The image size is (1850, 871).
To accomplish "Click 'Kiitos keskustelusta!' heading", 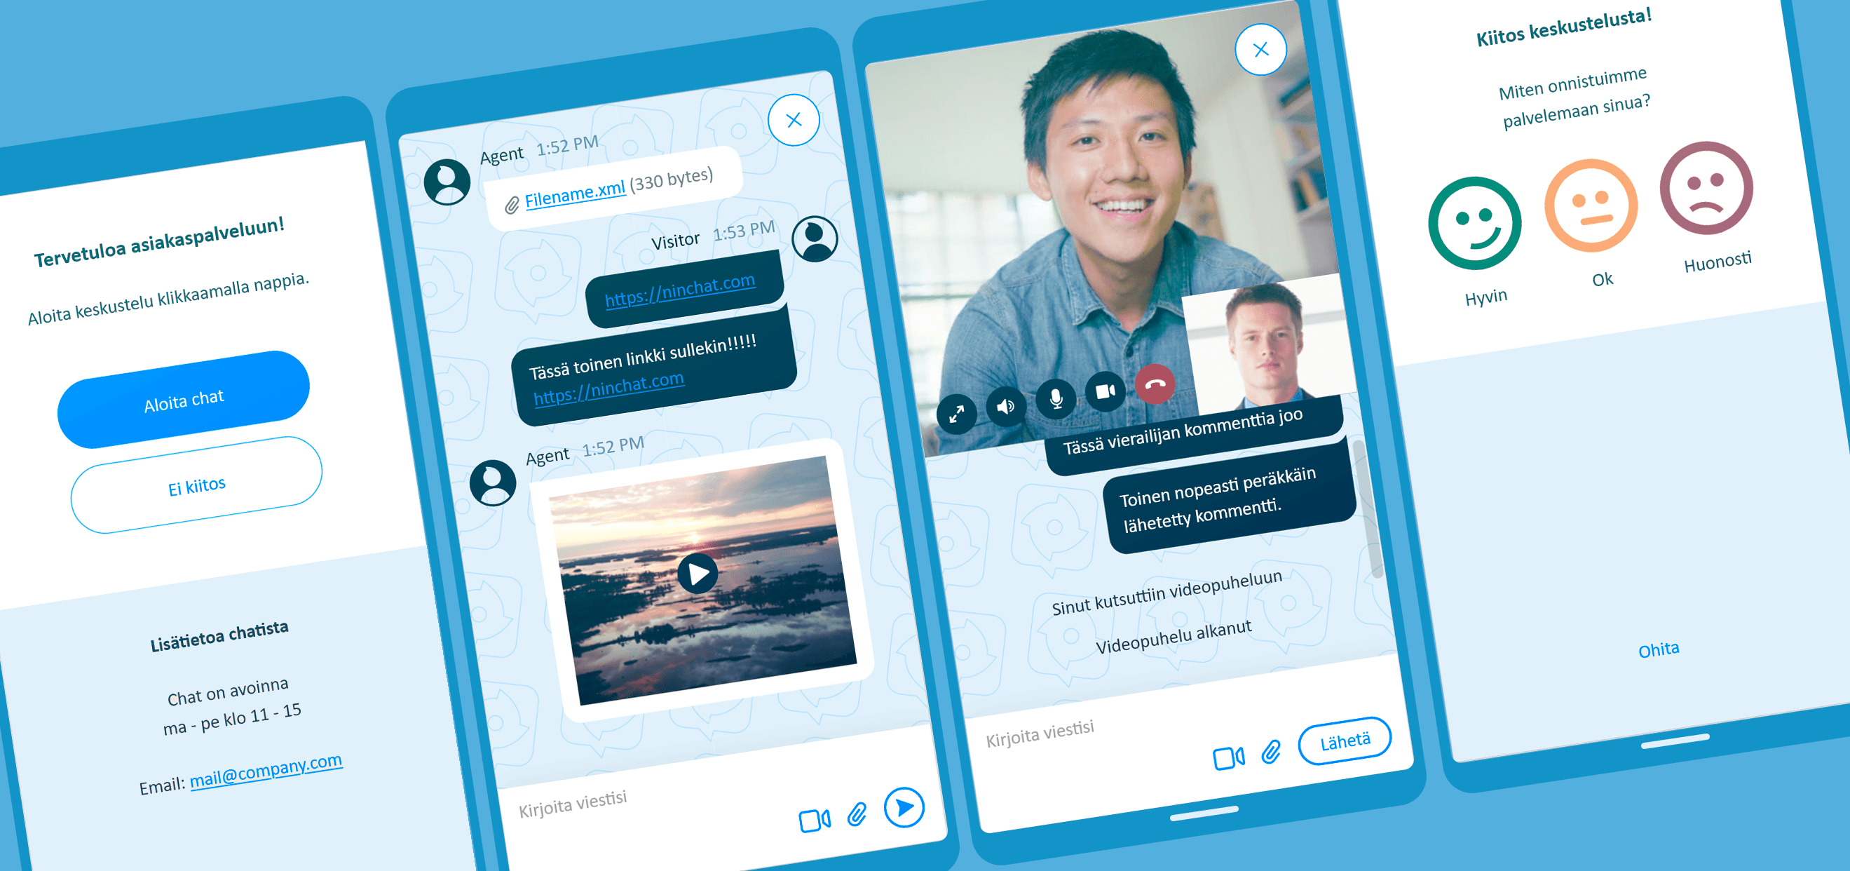I will [1563, 27].
